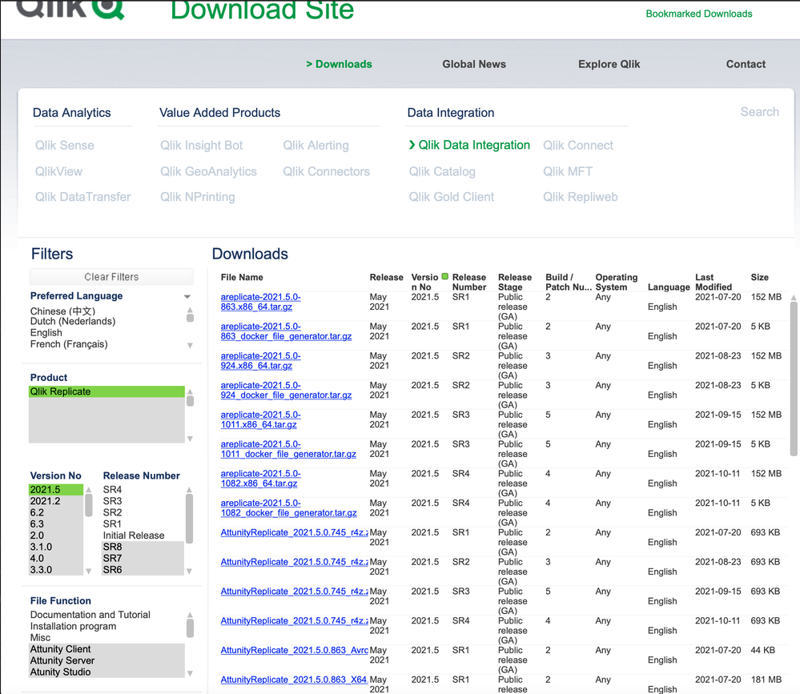
Task: Select Attunity Client file function
Action: coord(107,649)
